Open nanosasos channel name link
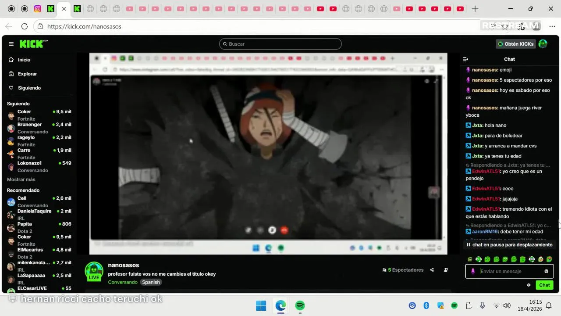Screen dimensions: 561x316 click(124, 265)
